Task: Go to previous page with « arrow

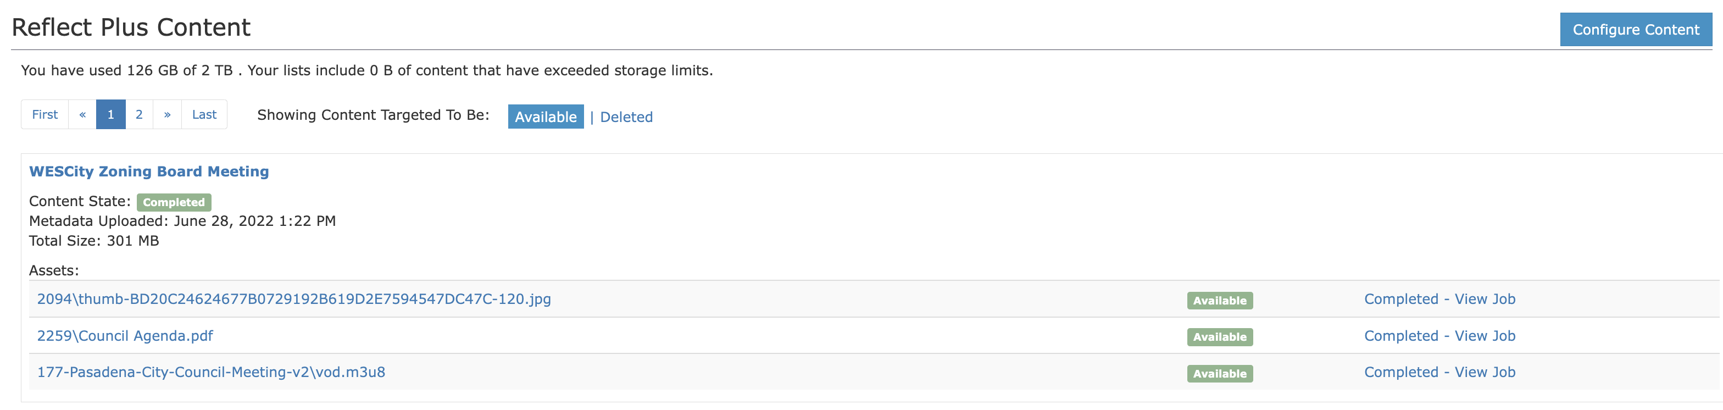Action: coord(82,114)
